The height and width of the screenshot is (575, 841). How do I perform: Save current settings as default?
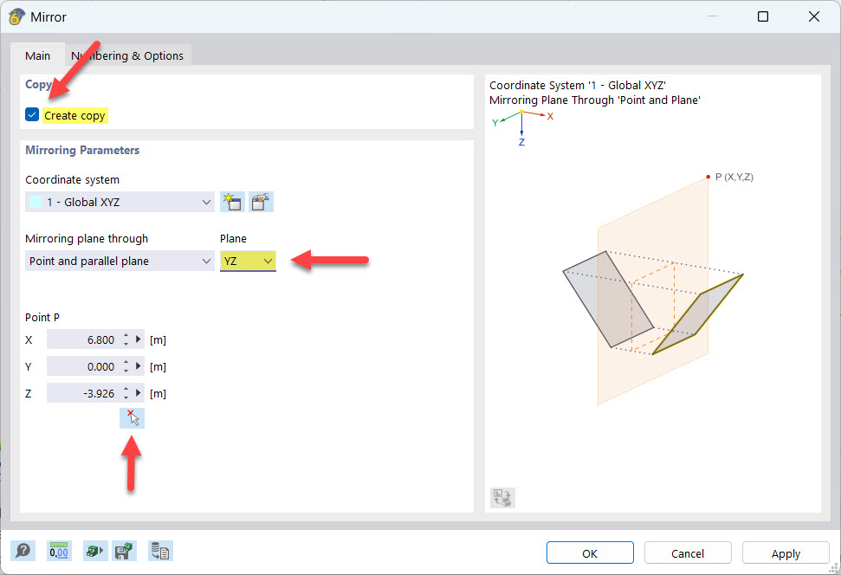tap(124, 551)
